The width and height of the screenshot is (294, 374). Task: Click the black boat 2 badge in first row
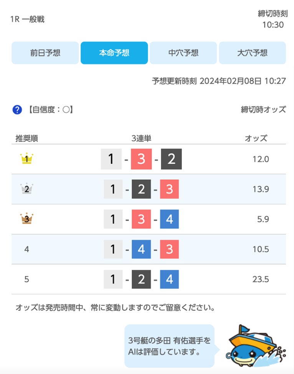tap(171, 159)
